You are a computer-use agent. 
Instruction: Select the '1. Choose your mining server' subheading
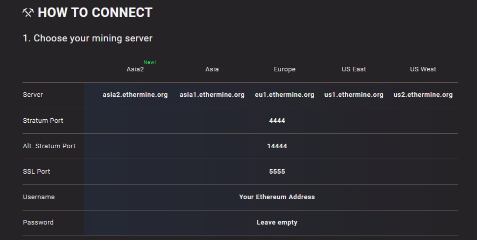click(x=87, y=38)
